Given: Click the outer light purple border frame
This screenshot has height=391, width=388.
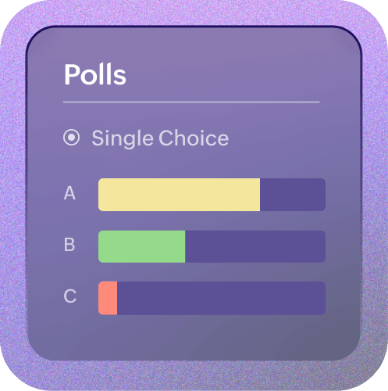Looking at the screenshot, I should coord(194,13).
